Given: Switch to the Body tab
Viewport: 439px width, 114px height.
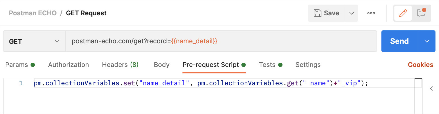Looking at the screenshot, I should [161, 65].
